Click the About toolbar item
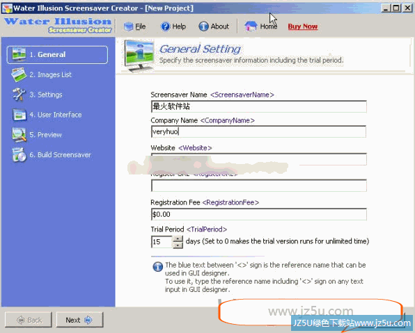Image resolution: width=415 pixels, height=333 pixels. pos(214,26)
